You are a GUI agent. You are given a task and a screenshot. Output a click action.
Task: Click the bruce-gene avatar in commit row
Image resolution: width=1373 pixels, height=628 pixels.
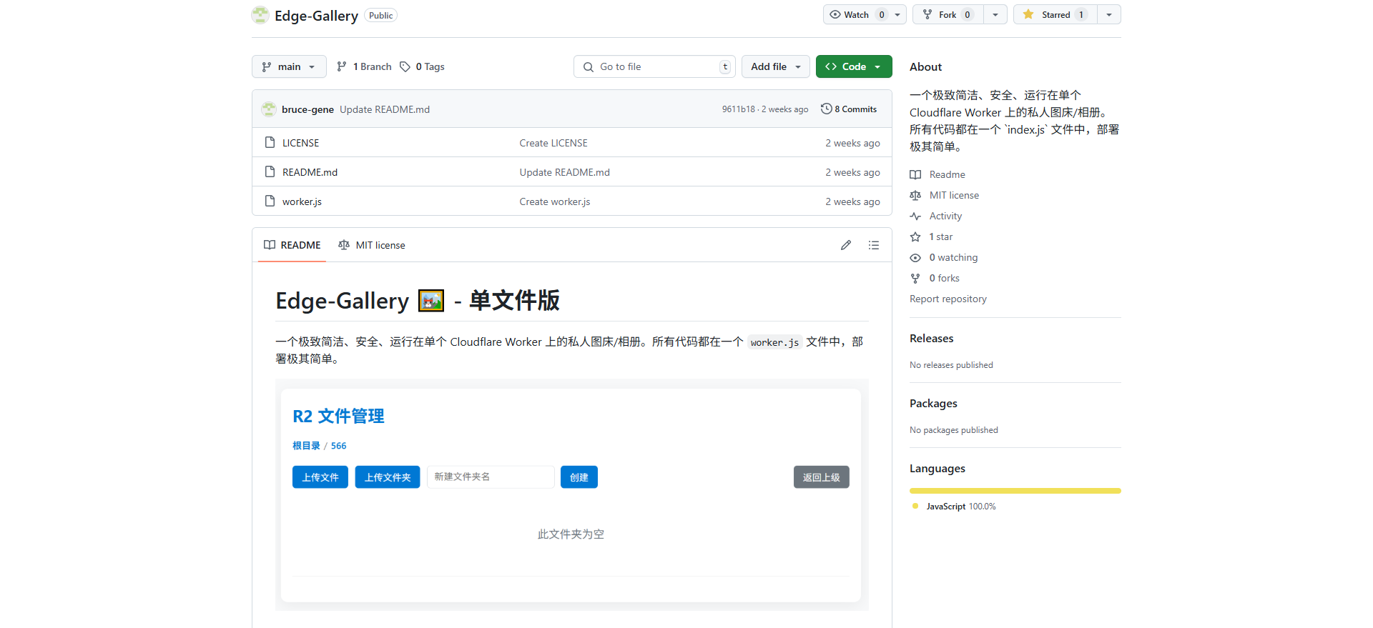coord(269,109)
